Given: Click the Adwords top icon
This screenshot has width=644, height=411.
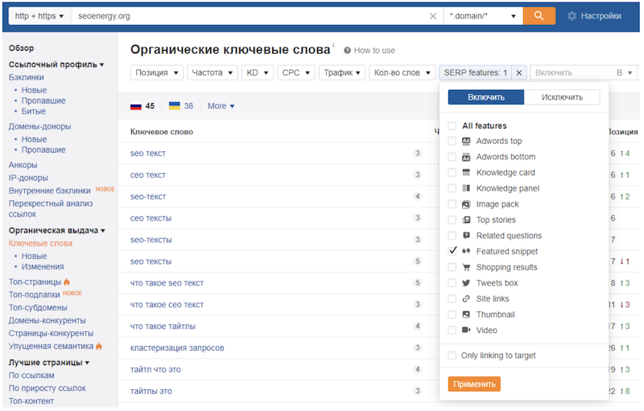Looking at the screenshot, I should [466, 141].
